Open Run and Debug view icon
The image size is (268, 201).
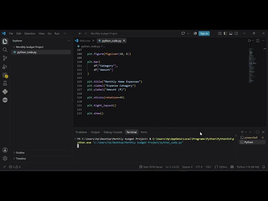coord(5,67)
